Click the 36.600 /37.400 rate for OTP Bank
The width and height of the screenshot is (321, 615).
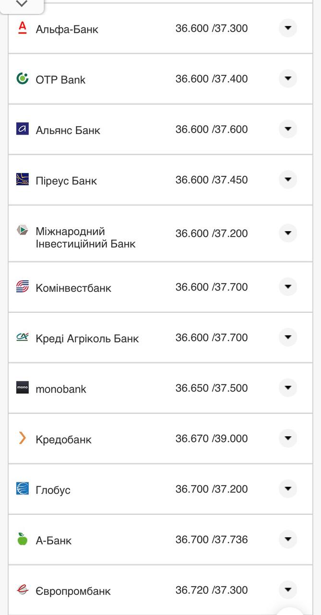(x=211, y=79)
